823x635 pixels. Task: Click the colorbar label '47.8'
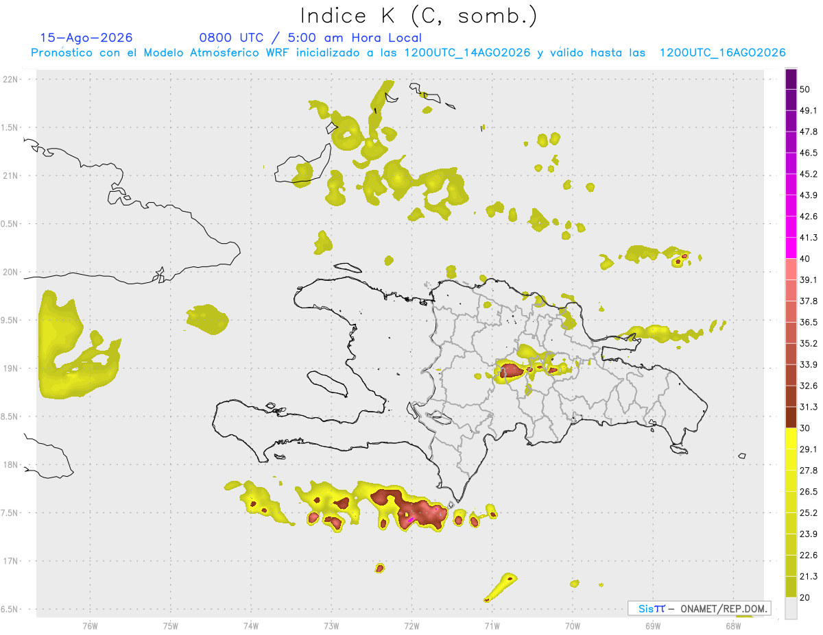pos(809,132)
